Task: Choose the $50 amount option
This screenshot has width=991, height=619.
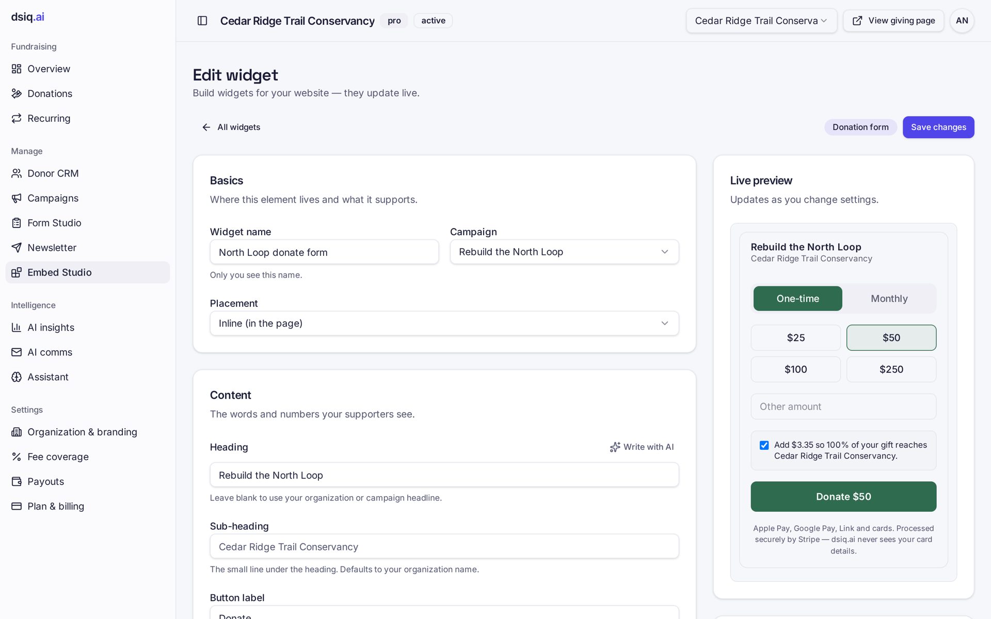Action: [x=891, y=338]
